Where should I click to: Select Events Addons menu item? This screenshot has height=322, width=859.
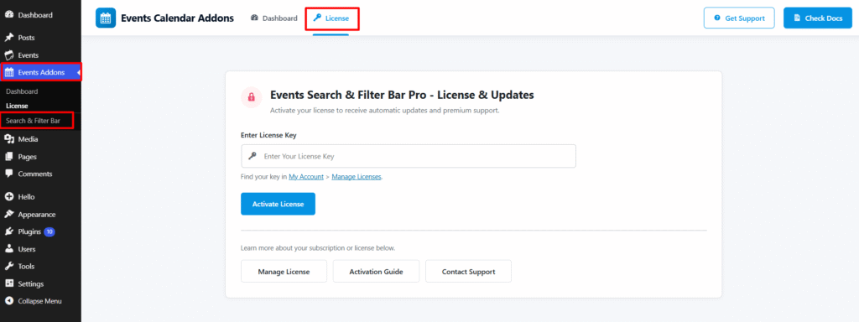40,72
